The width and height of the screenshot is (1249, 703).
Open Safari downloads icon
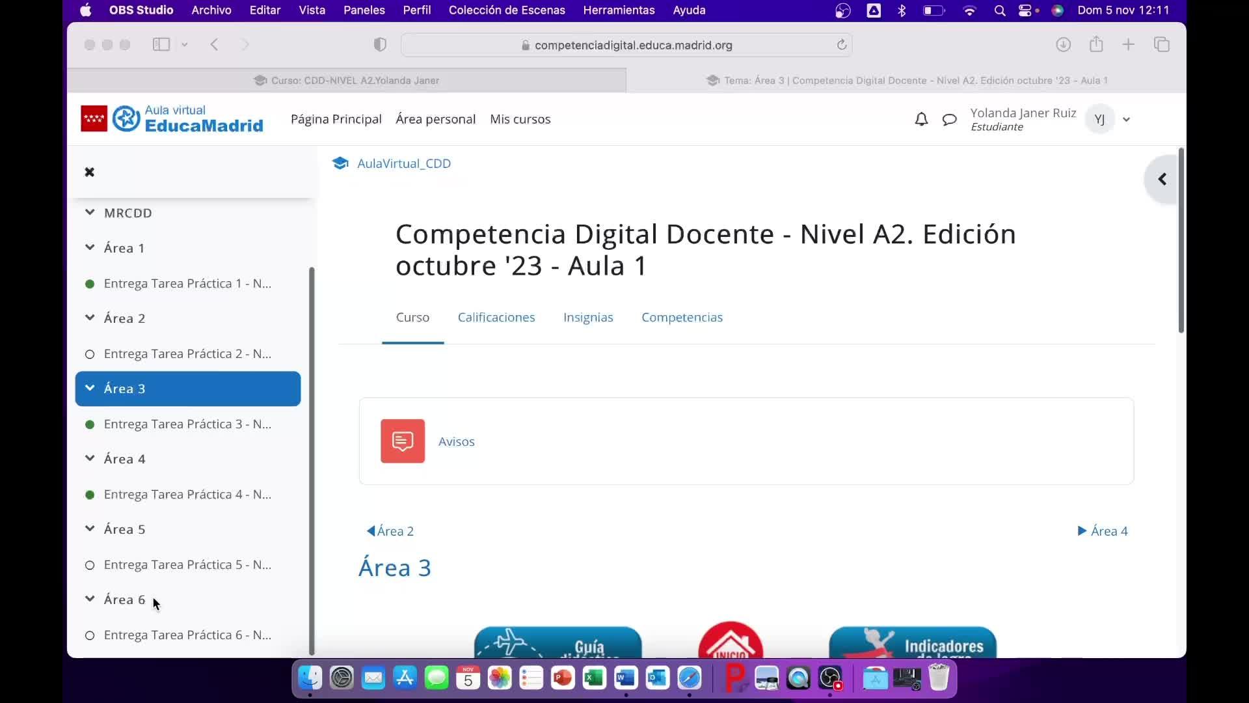[1063, 44]
